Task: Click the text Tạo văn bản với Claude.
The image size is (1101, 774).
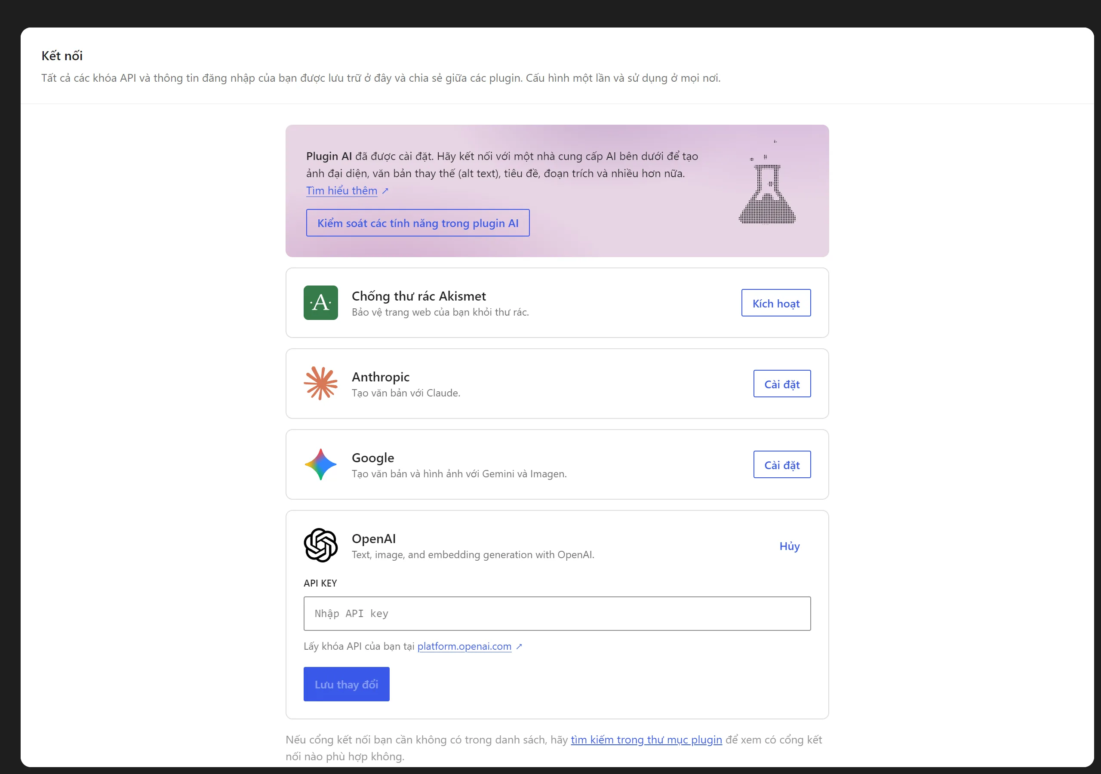Action: tap(406, 393)
